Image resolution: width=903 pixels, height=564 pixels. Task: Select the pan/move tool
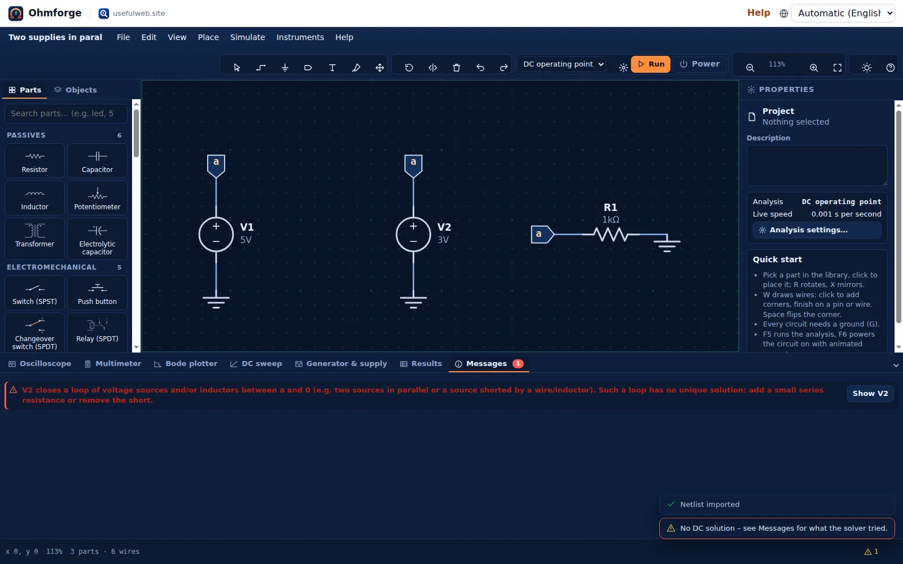point(379,68)
